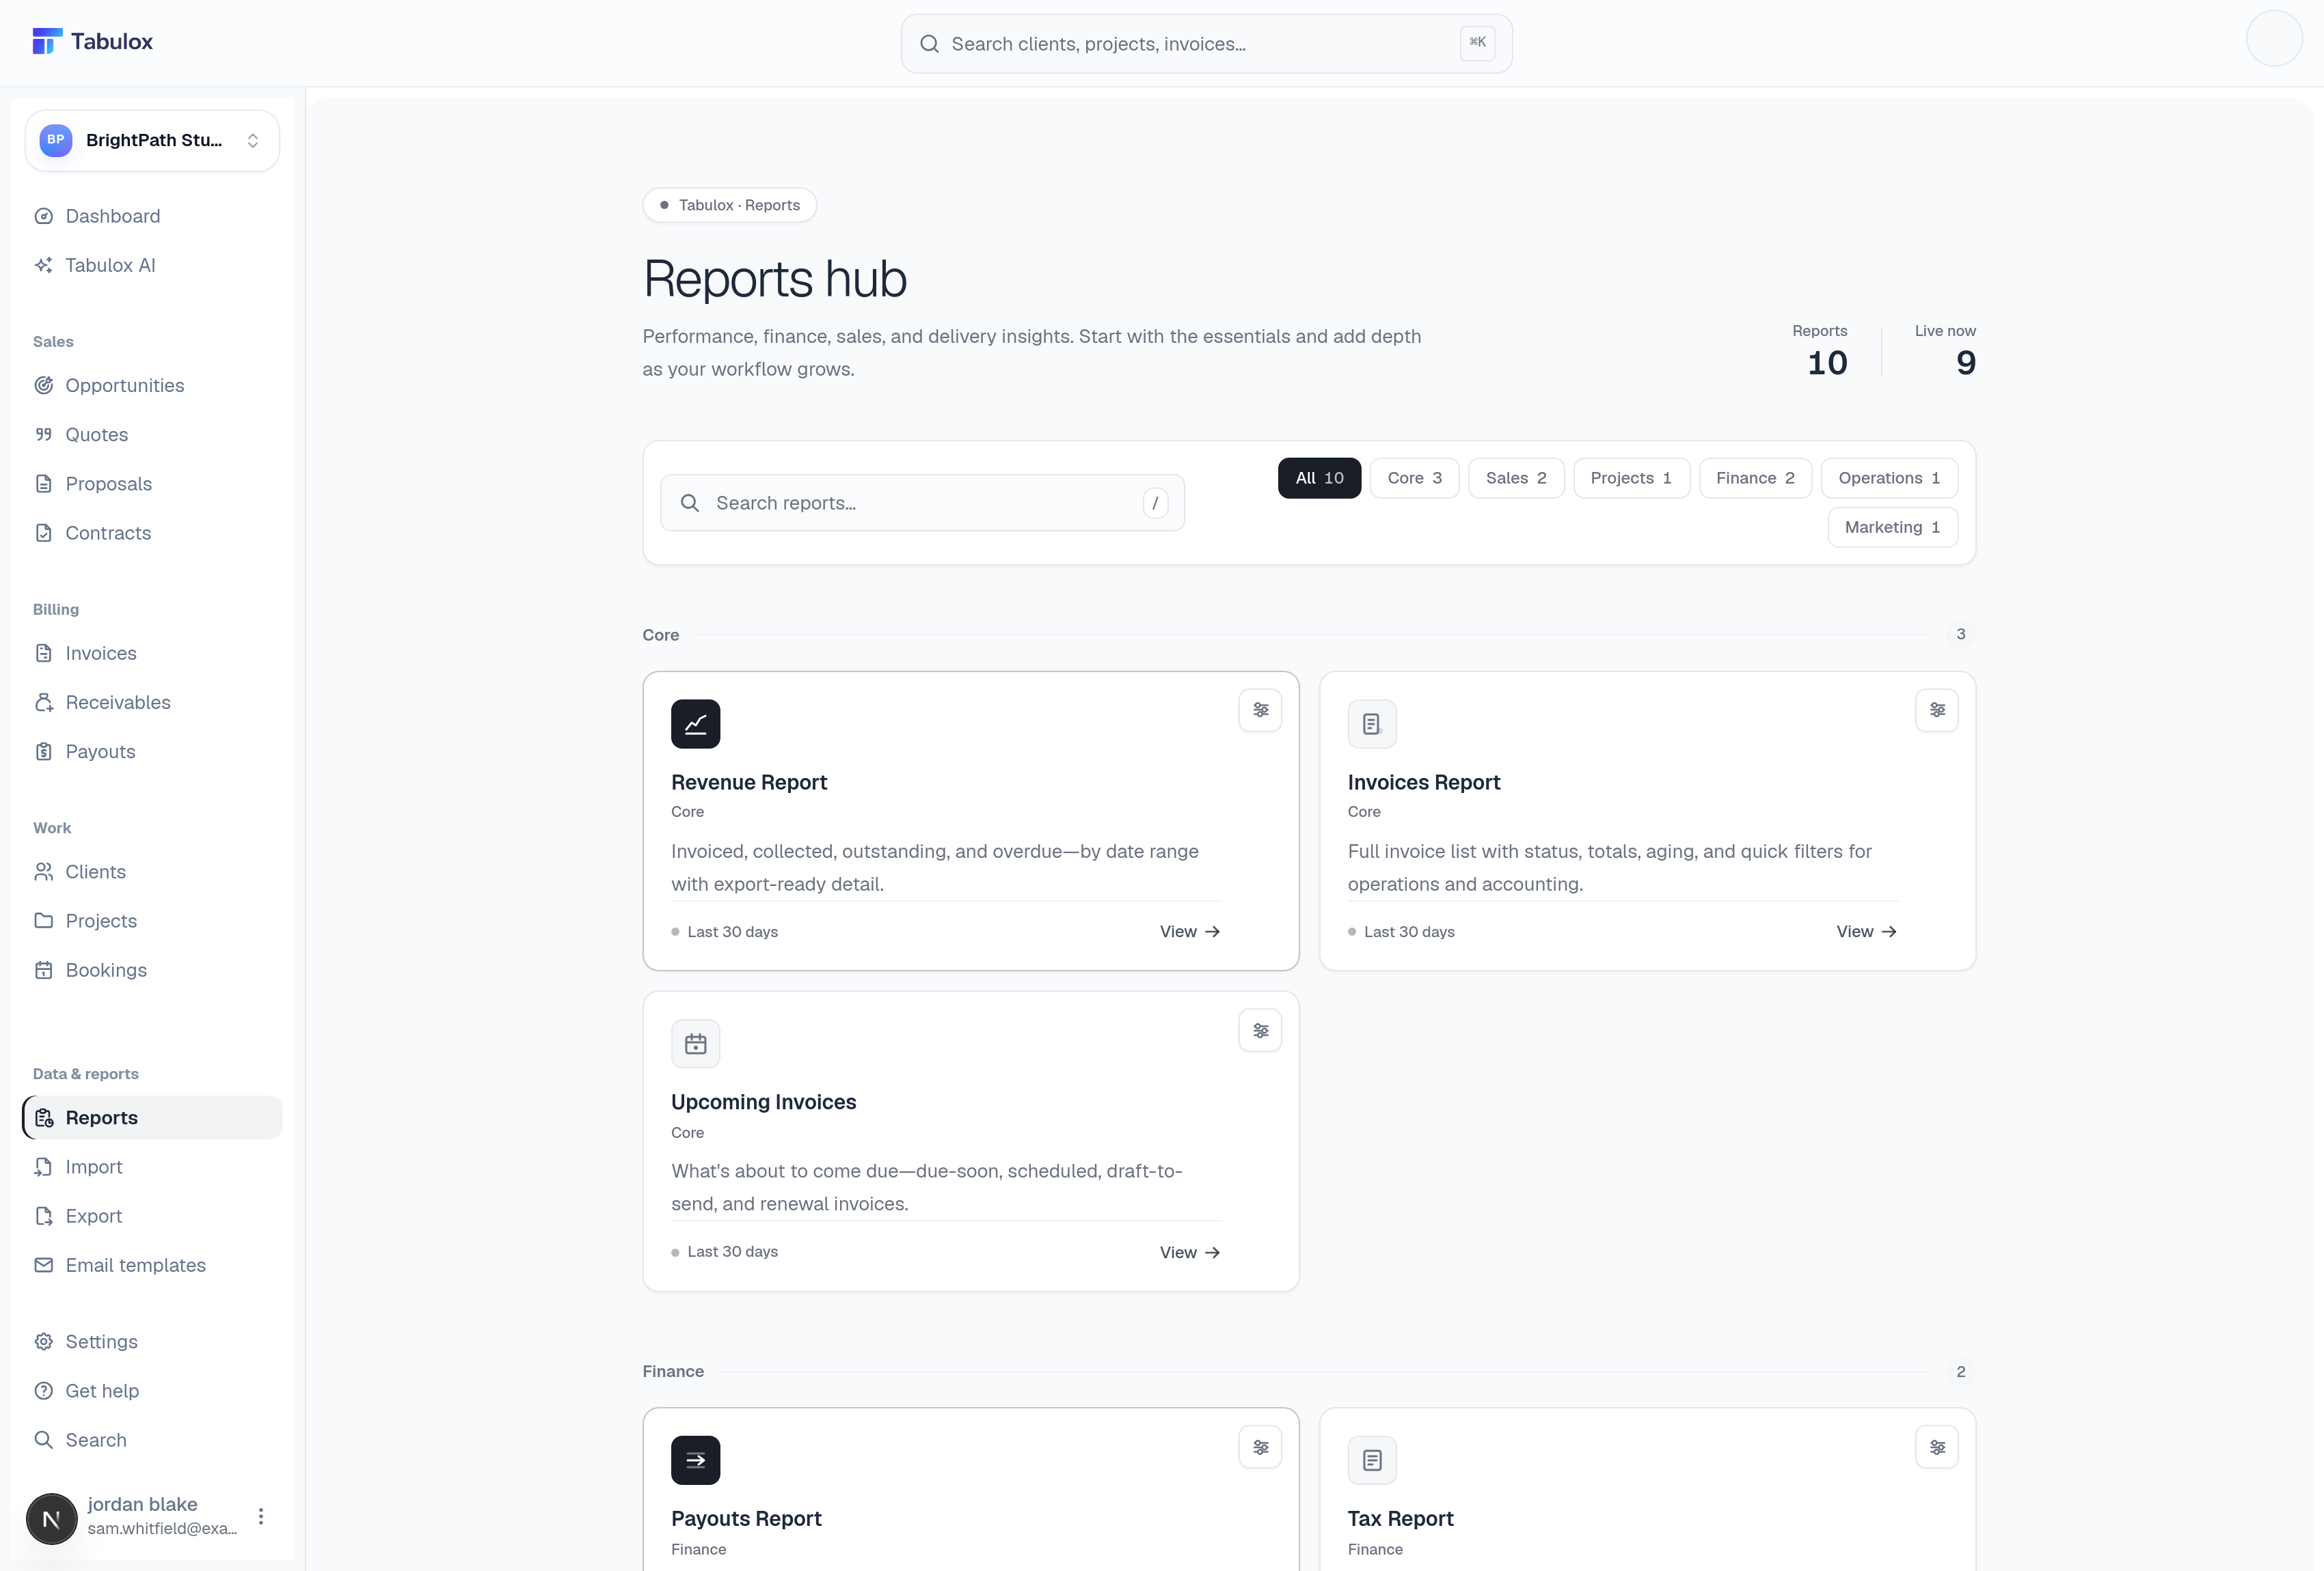This screenshot has height=1571, width=2324.
Task: Click the Get help question icon
Action: coord(43,1391)
